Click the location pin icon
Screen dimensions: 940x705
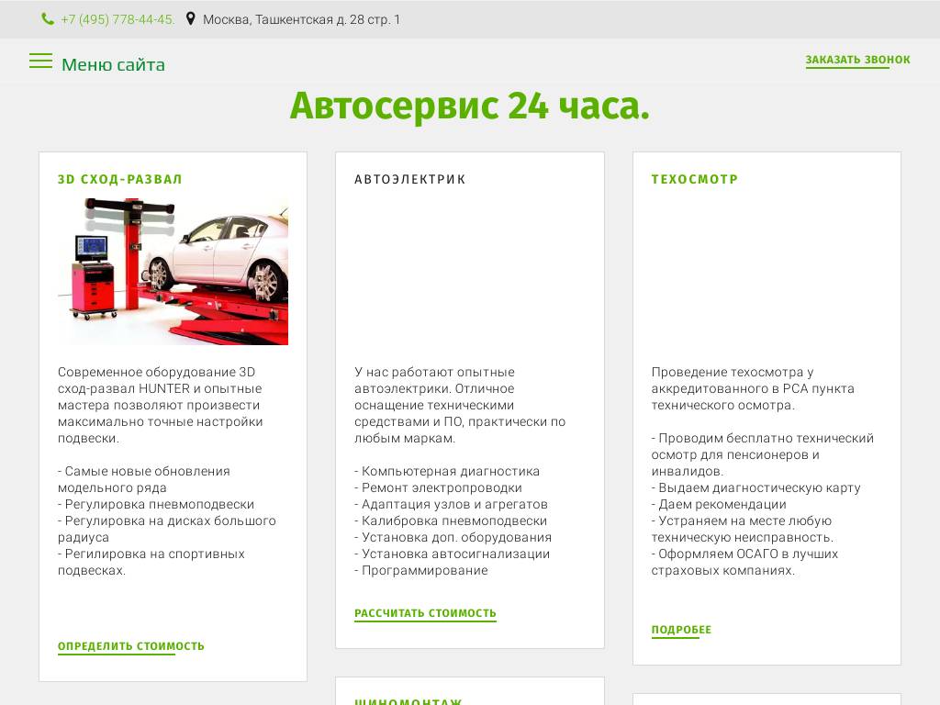tap(190, 17)
